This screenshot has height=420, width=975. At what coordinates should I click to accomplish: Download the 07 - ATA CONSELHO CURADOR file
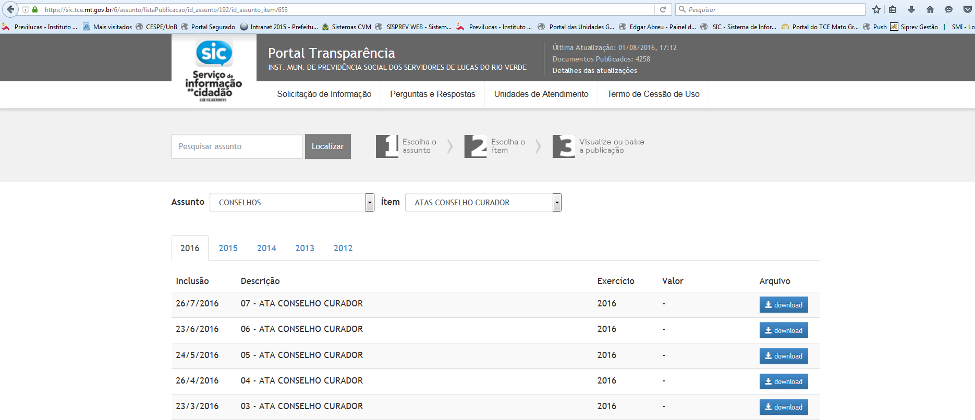click(783, 305)
